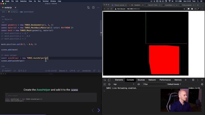Toggle the console live expression eye
Image resolution: width=205 pixels, height=115 pixels.
pos(139,84)
